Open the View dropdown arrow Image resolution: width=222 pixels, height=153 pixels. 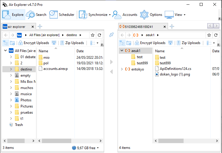[184, 15]
